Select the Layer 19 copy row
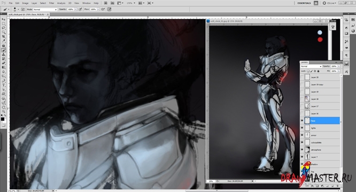The width and height of the screenshot is (356, 192). 320,84
